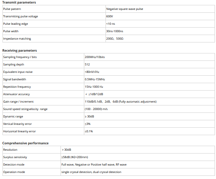The height and width of the screenshot is (179, 216).
Task: Click the Operation mode label
Action: tap(14, 172)
